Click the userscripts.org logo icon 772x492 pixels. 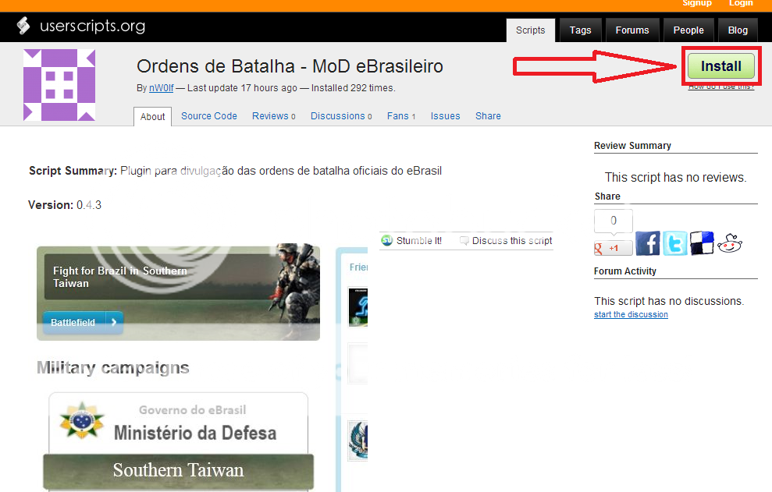[23, 26]
